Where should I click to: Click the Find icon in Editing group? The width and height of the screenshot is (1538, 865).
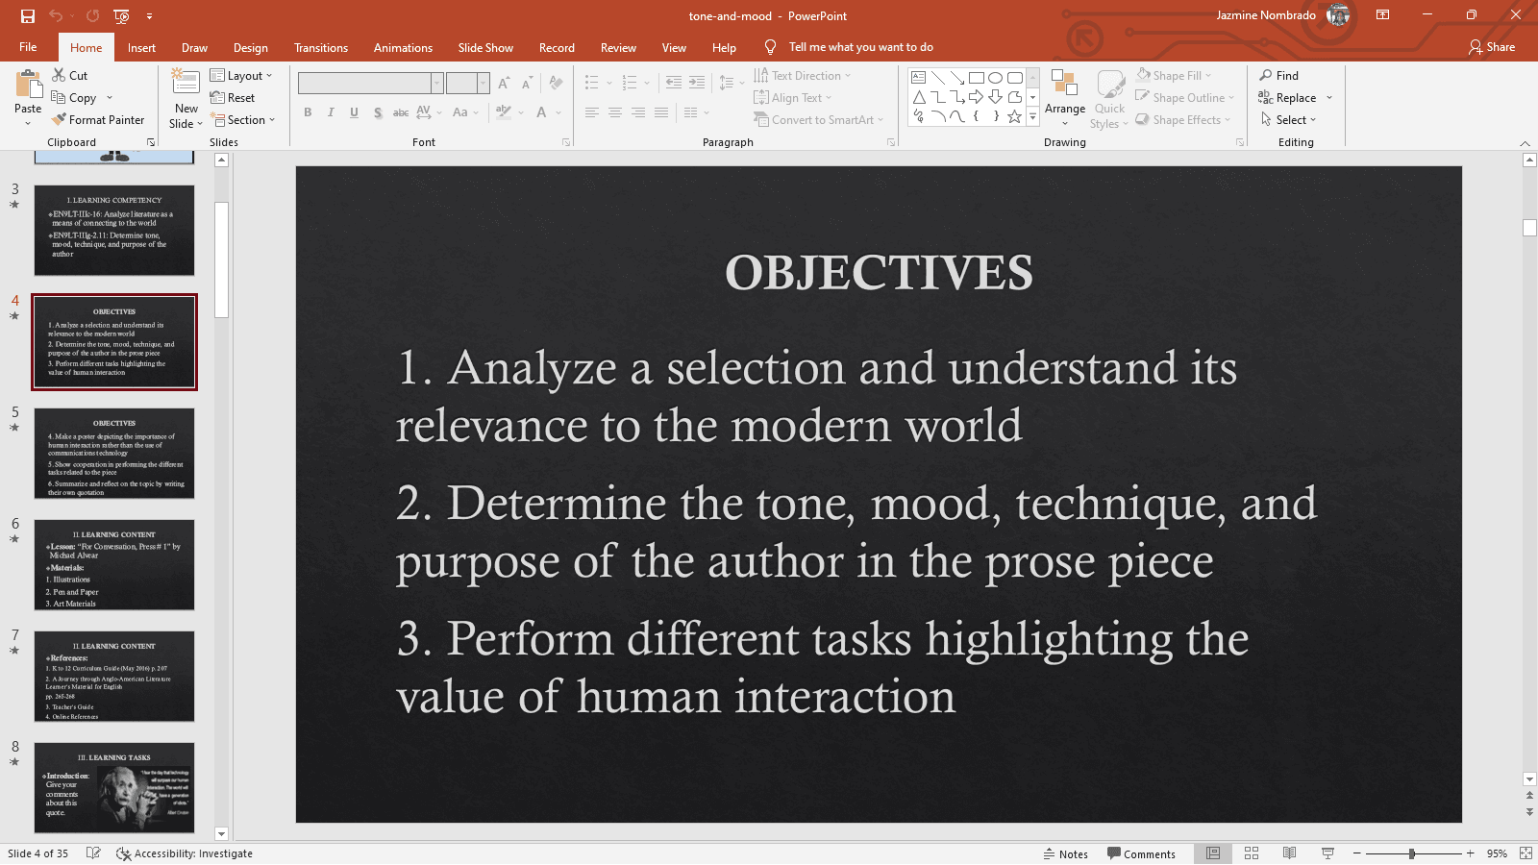pos(1281,75)
